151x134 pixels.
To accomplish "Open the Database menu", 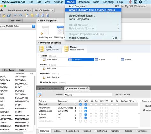I will (x=83, y=2).
